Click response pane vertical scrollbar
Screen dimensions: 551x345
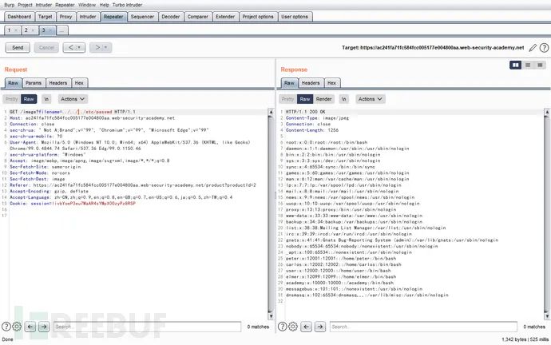547,214
